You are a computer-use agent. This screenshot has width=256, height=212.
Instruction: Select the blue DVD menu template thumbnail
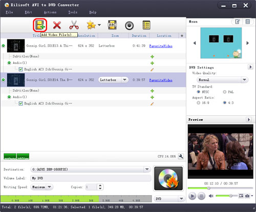pyautogui.click(x=221, y=43)
